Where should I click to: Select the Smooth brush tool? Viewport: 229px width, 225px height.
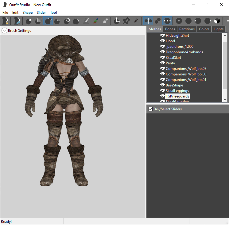pos(76,21)
